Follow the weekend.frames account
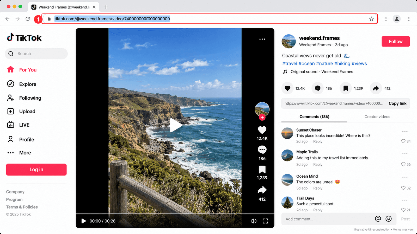417x234 pixels. click(396, 42)
